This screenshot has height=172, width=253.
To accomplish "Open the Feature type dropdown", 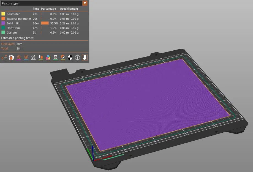I will 44,3.
